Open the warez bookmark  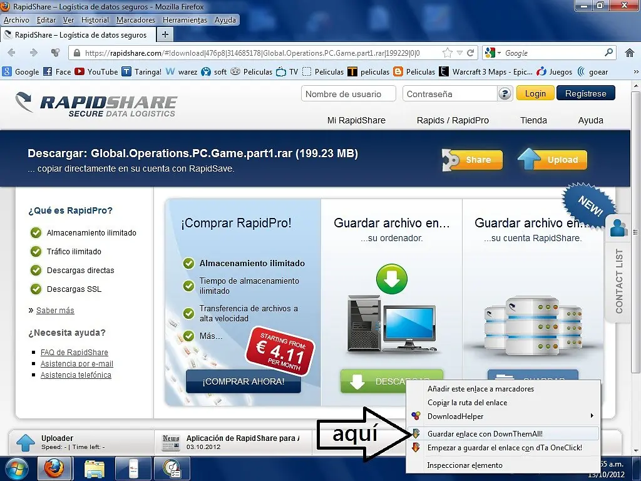(x=182, y=72)
